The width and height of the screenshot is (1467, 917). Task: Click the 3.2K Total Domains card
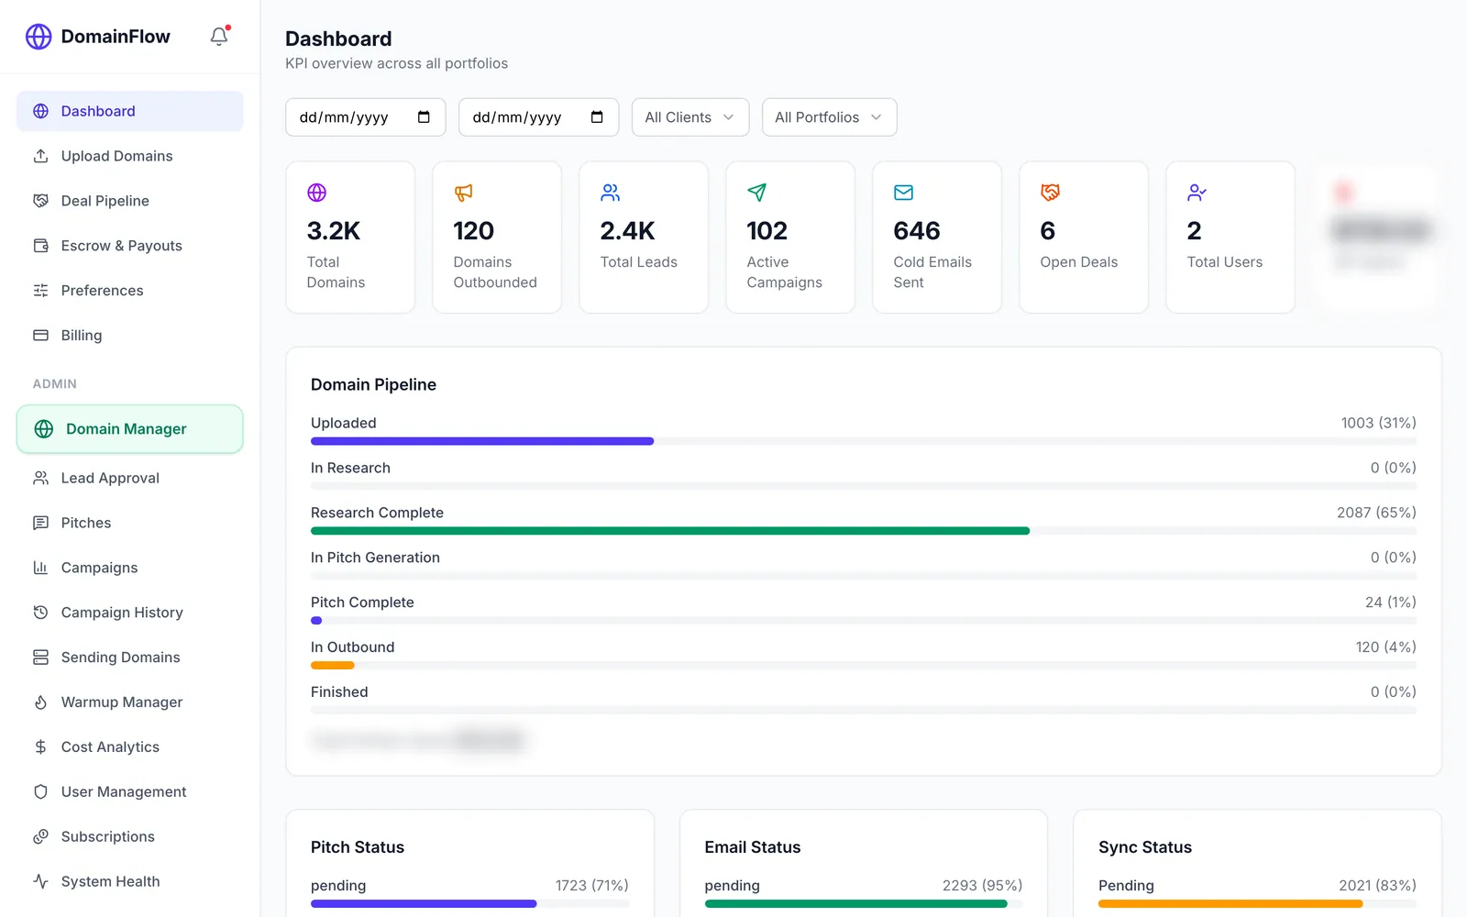(x=350, y=238)
